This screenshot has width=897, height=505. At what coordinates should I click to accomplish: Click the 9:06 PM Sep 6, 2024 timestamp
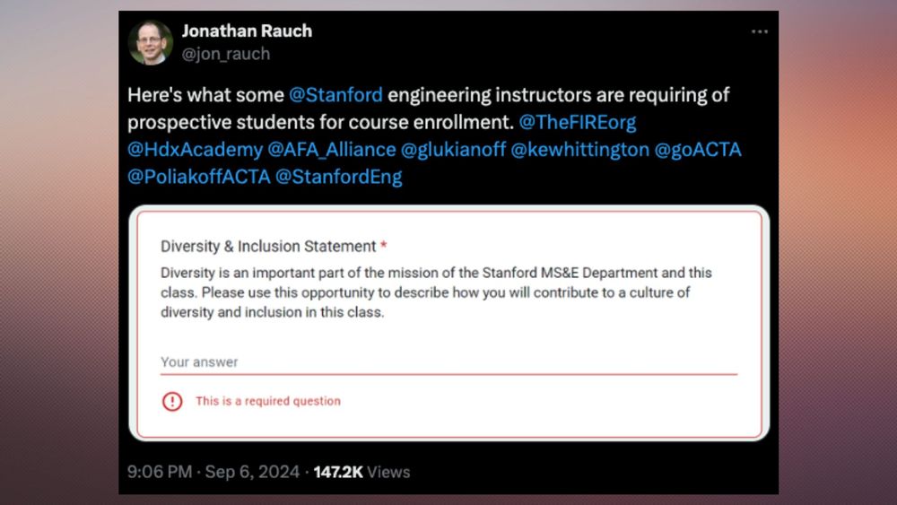point(213,473)
